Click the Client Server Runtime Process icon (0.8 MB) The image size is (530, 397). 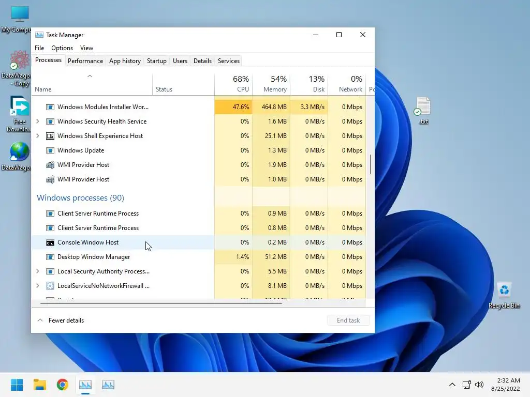[x=50, y=228]
